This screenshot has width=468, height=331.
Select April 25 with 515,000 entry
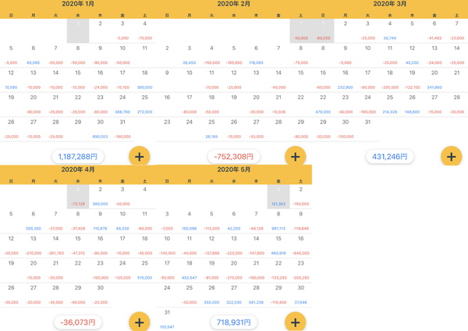pyautogui.click(x=145, y=270)
